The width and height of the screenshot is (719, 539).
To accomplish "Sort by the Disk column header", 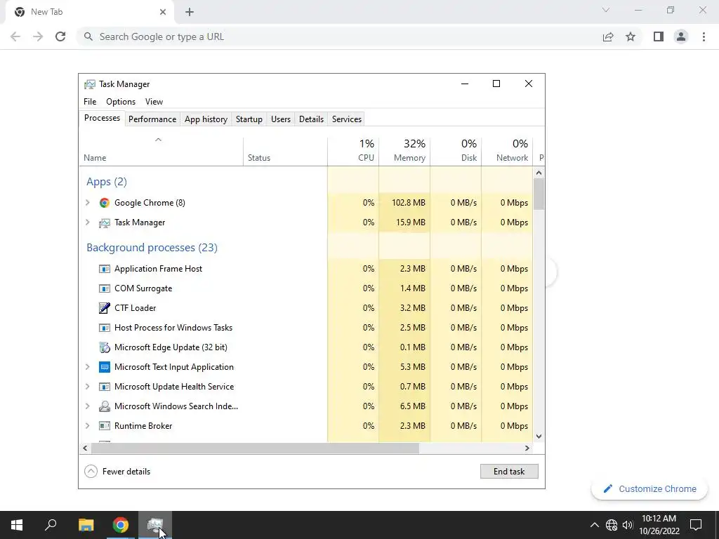I will [456, 150].
